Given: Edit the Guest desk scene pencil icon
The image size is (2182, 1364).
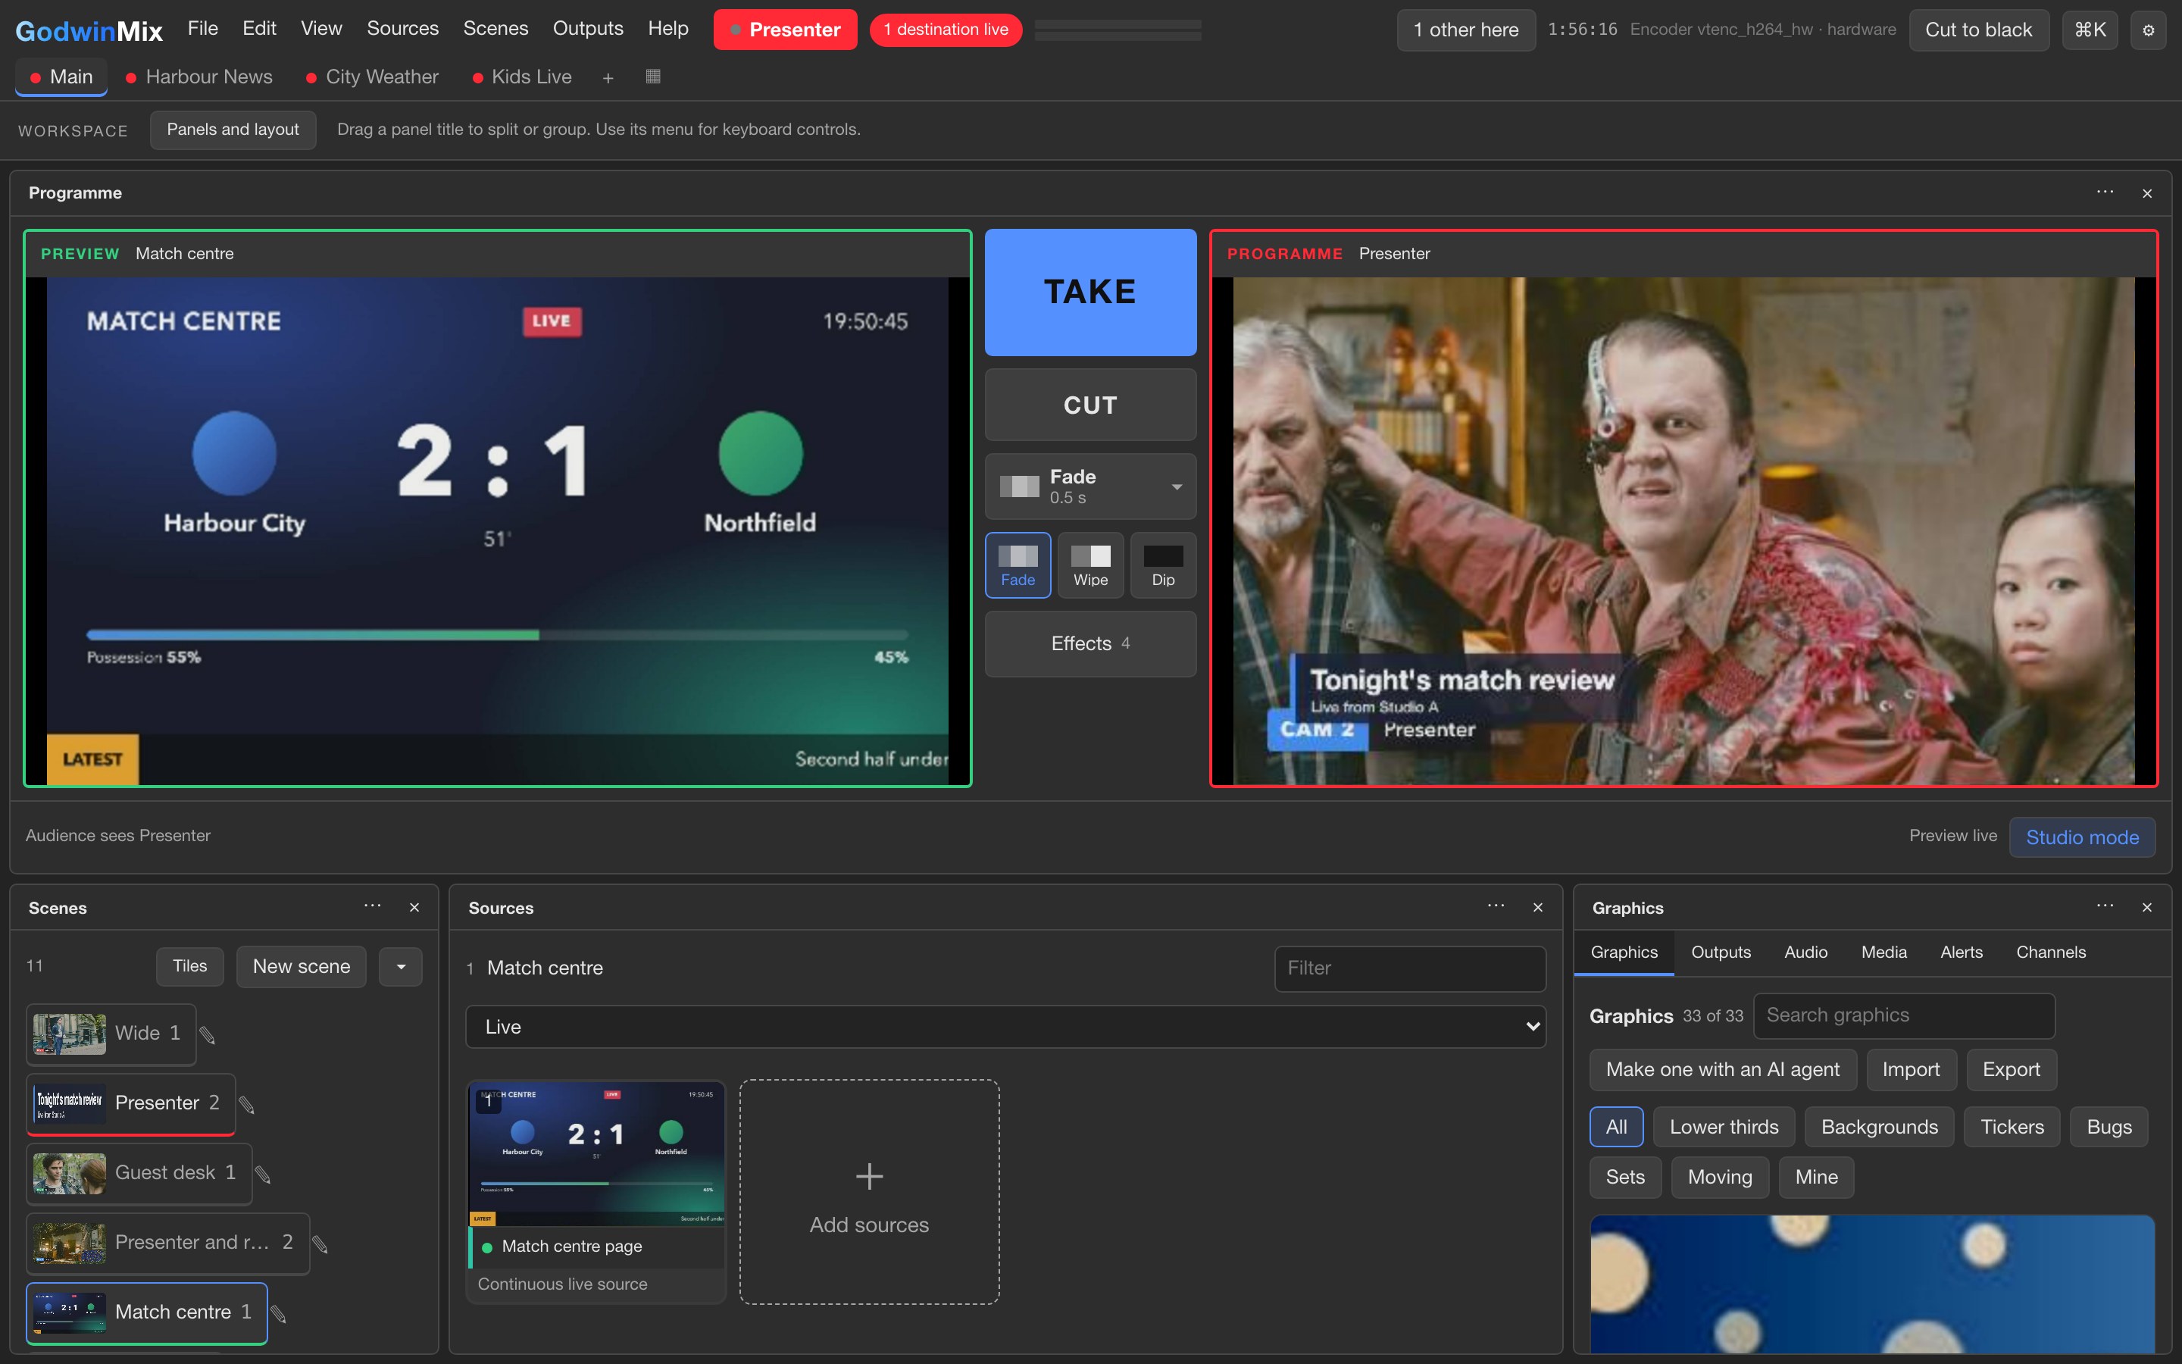Looking at the screenshot, I should pos(264,1174).
